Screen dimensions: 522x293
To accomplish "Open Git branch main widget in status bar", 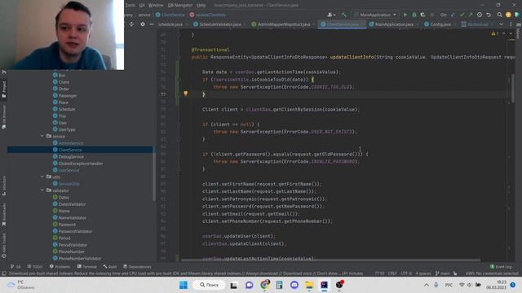I will tap(443, 273).
